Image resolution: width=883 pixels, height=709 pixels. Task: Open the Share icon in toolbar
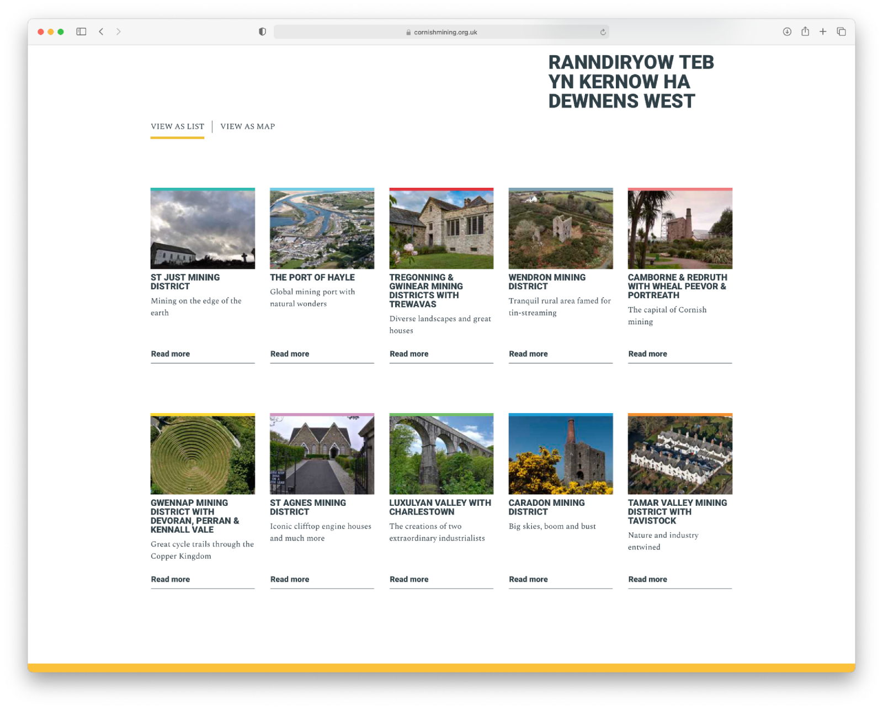click(805, 31)
